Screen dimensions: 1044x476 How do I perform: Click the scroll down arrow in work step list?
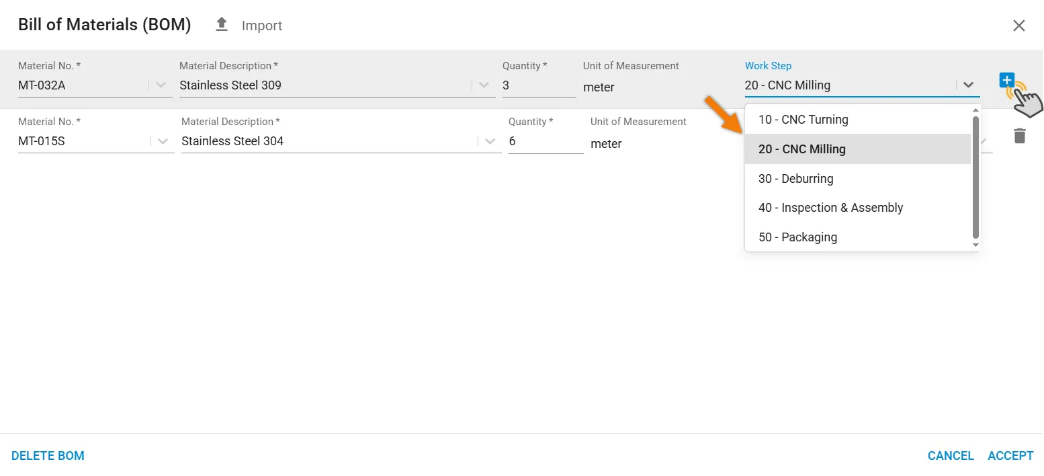(x=976, y=245)
